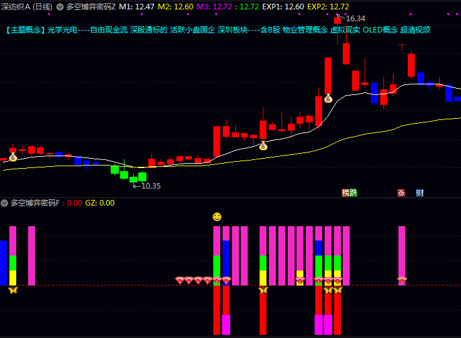
Task: Click the 多空博弈密码Z indicator name
Action: click(x=91, y=6)
